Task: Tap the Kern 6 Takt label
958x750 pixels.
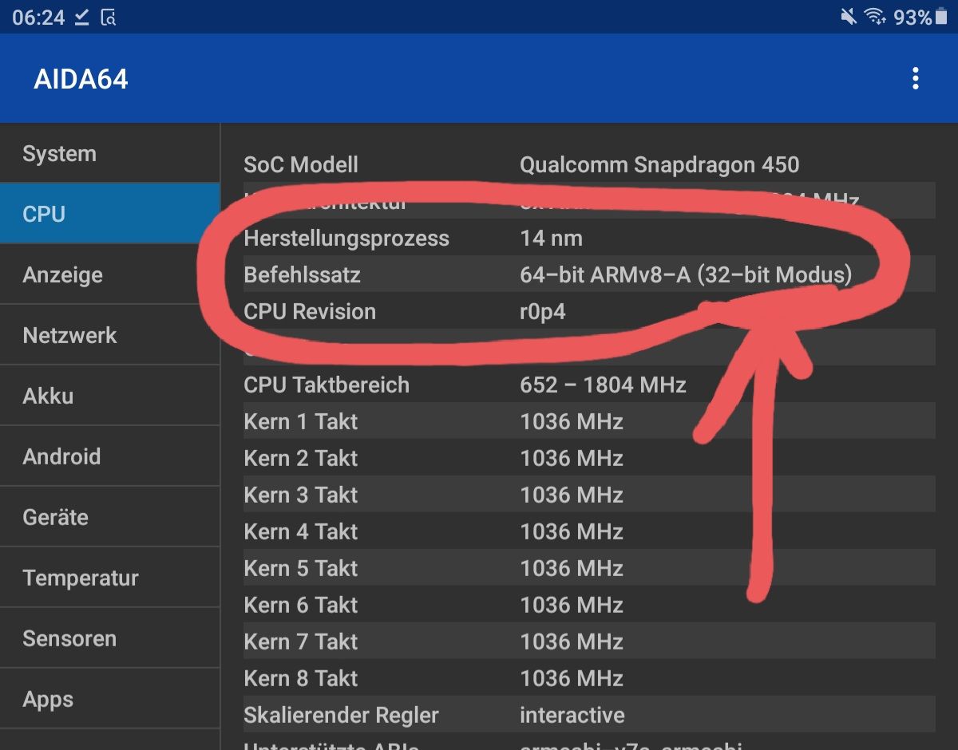Action: pyautogui.click(x=301, y=606)
